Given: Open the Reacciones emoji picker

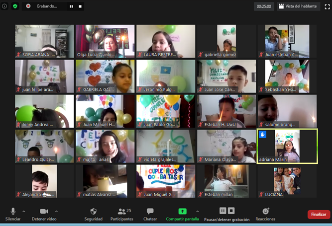Looking at the screenshot, I should [x=265, y=212].
